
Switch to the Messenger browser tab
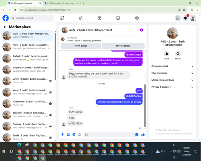point(24,3)
